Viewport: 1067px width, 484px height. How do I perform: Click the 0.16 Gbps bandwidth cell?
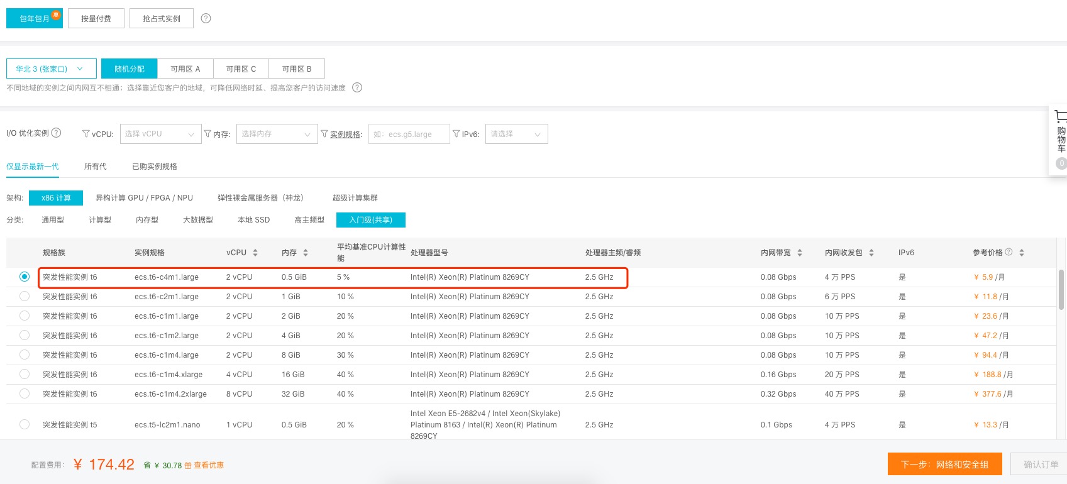[x=778, y=374]
